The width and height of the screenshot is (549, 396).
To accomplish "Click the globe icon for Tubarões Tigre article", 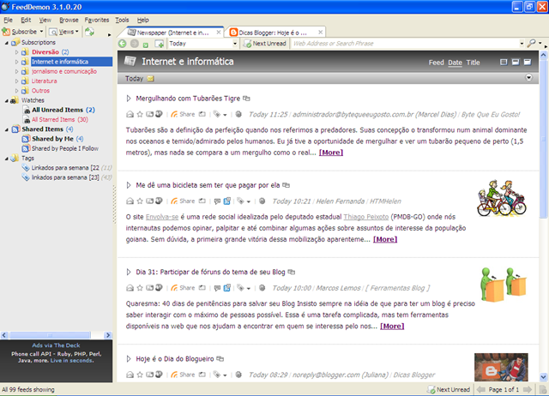I will (238, 114).
